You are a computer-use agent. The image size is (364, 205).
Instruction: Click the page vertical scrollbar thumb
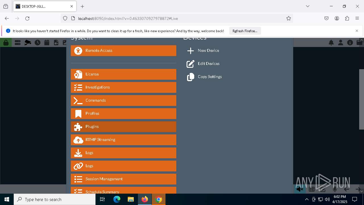(x=361, y=99)
